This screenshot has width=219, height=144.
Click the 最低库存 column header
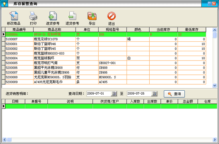pos(192,29)
